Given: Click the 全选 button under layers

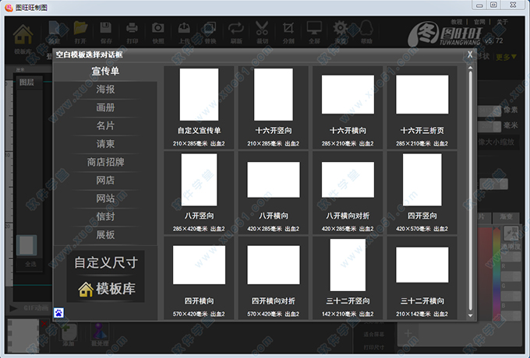Looking at the screenshot, I should (x=30, y=264).
